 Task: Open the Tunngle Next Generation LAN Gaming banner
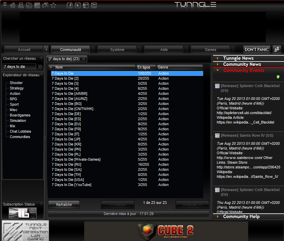(25, 231)
